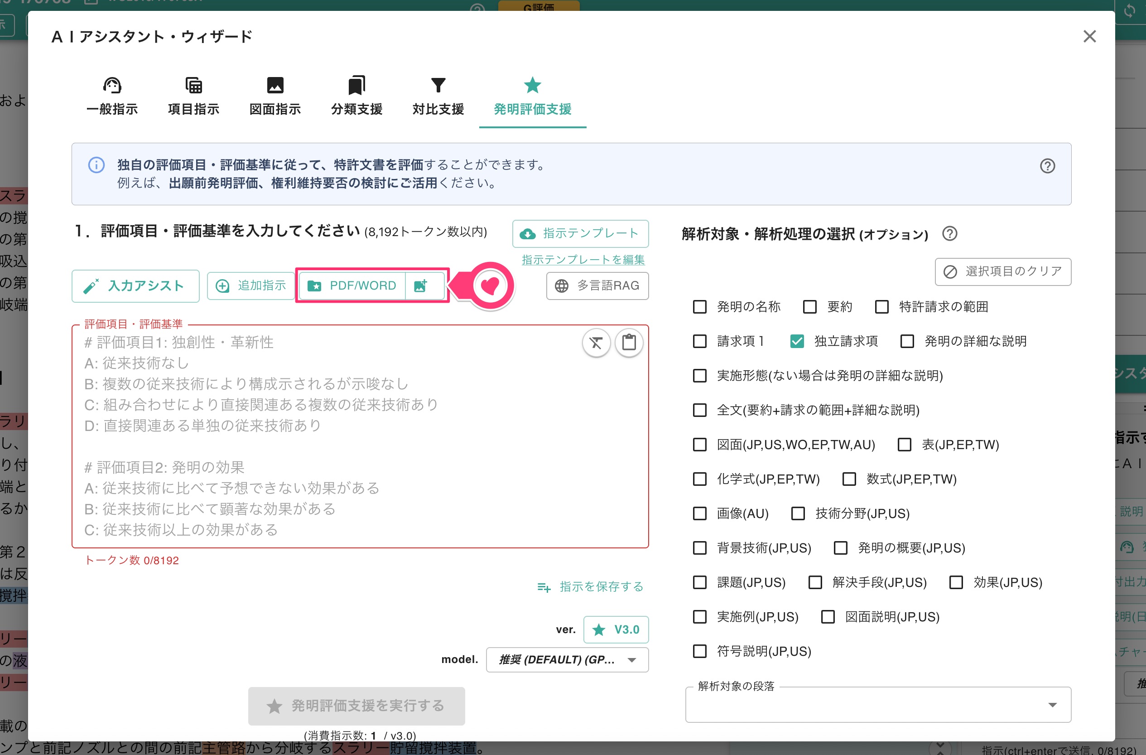Screen dimensions: 1146x755
Task: Check the 表(JP,EP,TW) checkbox
Action: [x=904, y=444]
